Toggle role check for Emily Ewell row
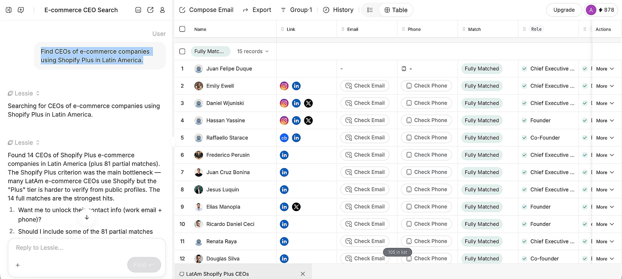The image size is (622, 279). tap(524, 86)
